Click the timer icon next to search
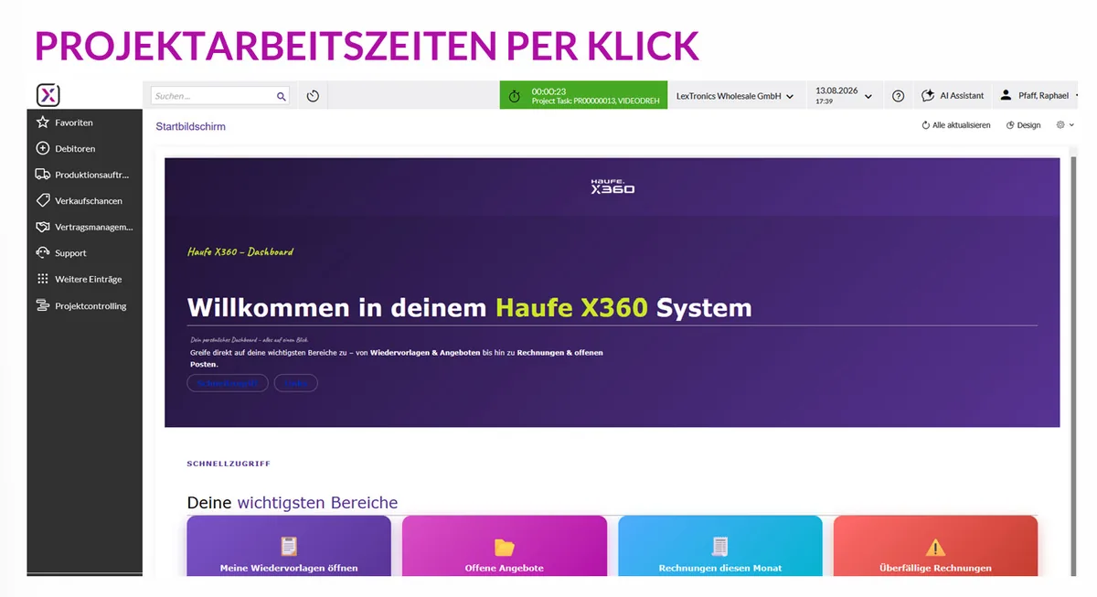Screen dimensions: 1097x597 (313, 96)
